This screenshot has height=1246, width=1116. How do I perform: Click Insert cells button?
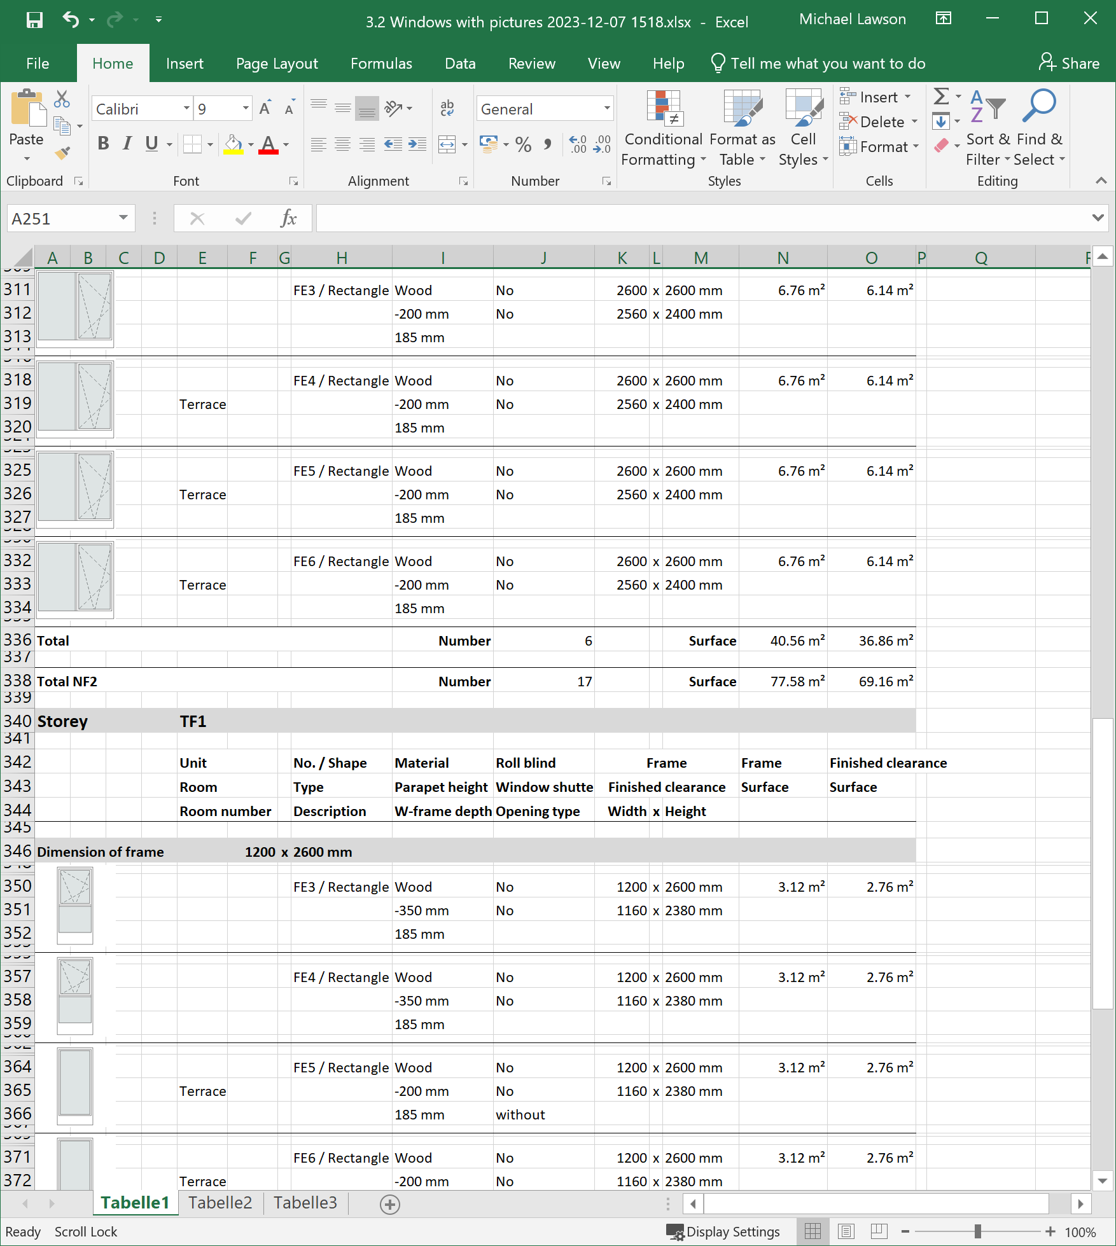[875, 97]
